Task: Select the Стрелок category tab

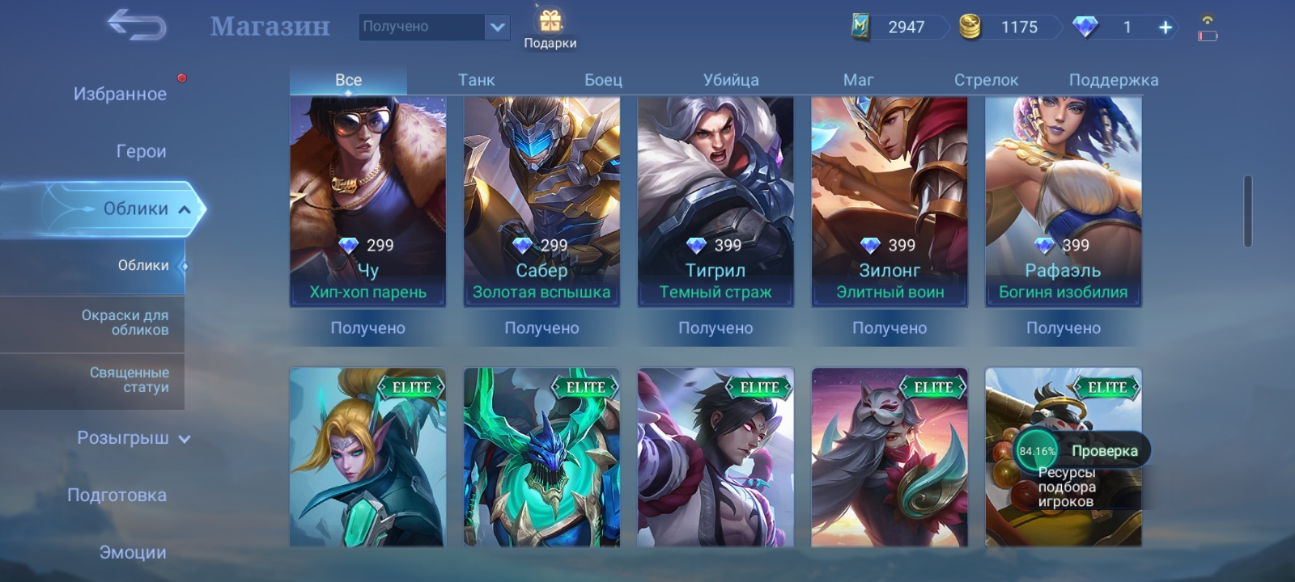Action: coord(986,80)
